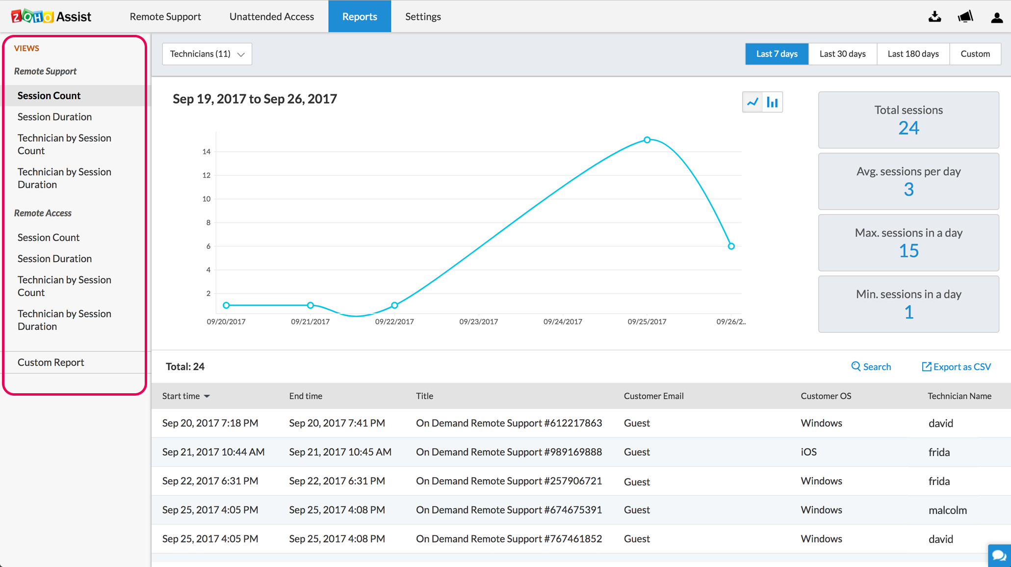
Task: Sort by Start time using the column arrow
Action: 207,396
